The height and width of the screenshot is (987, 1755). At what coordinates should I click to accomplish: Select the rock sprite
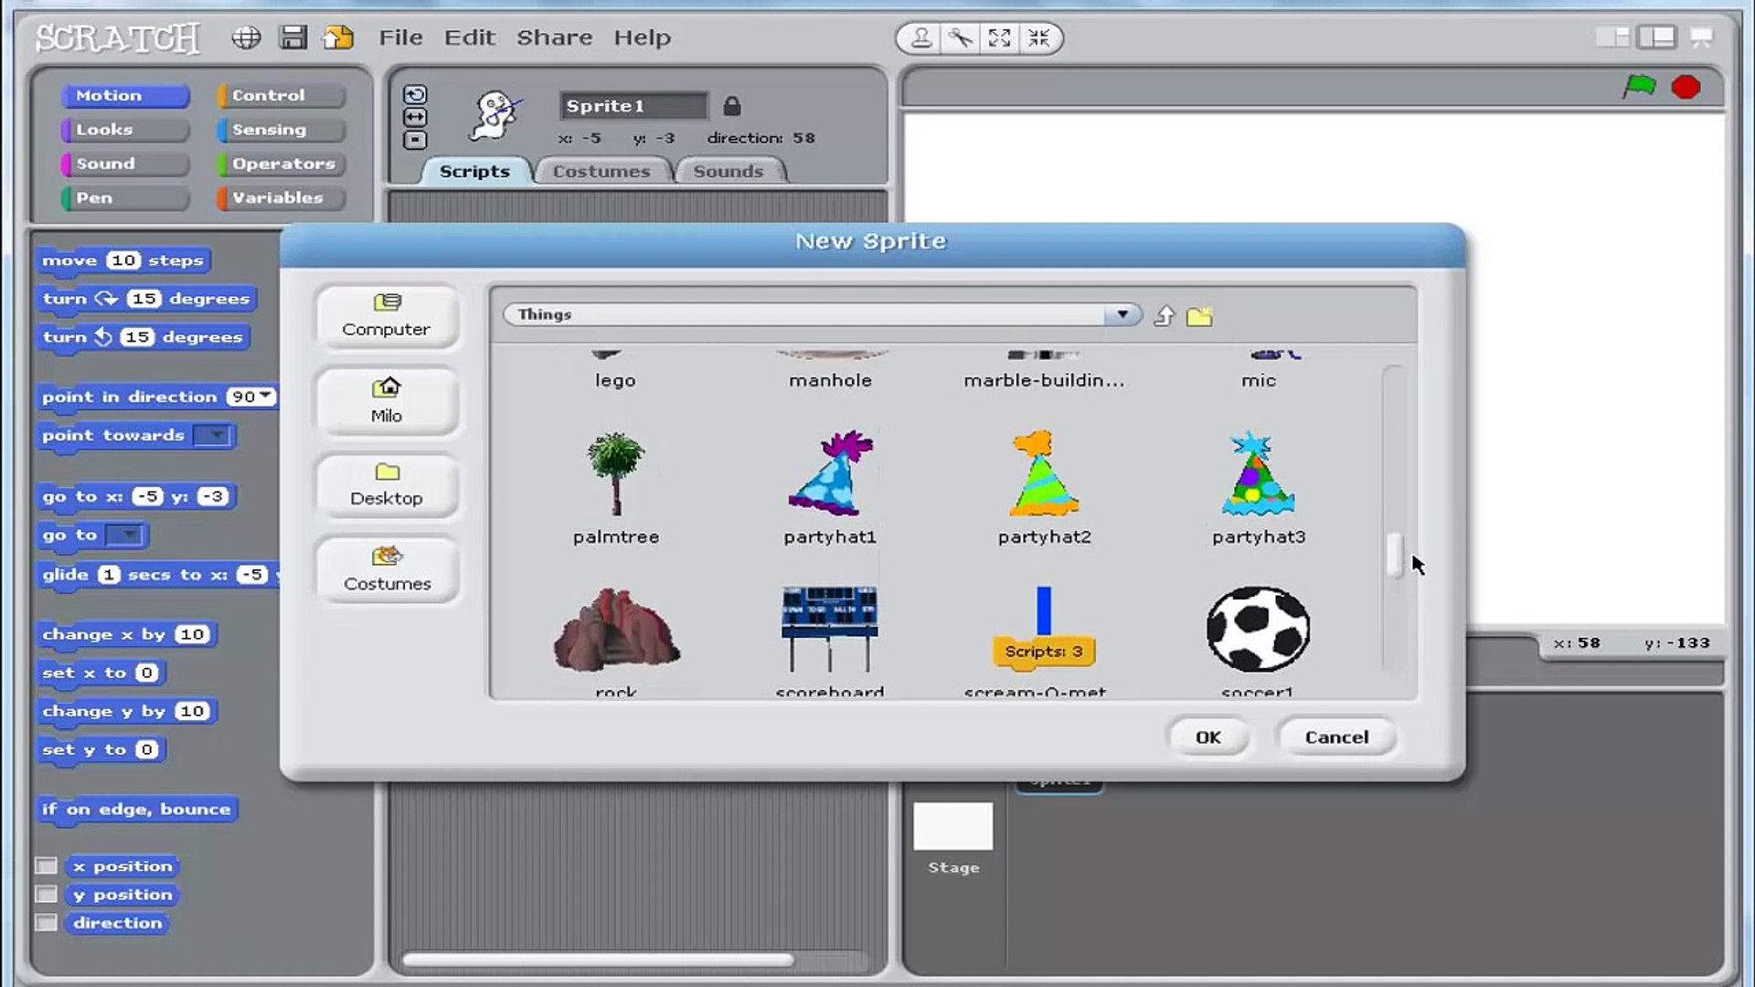pyautogui.click(x=616, y=642)
